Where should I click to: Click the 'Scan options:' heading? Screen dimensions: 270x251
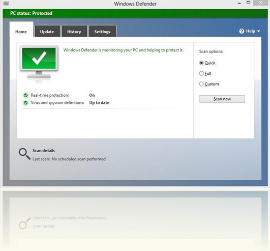[x=211, y=51]
